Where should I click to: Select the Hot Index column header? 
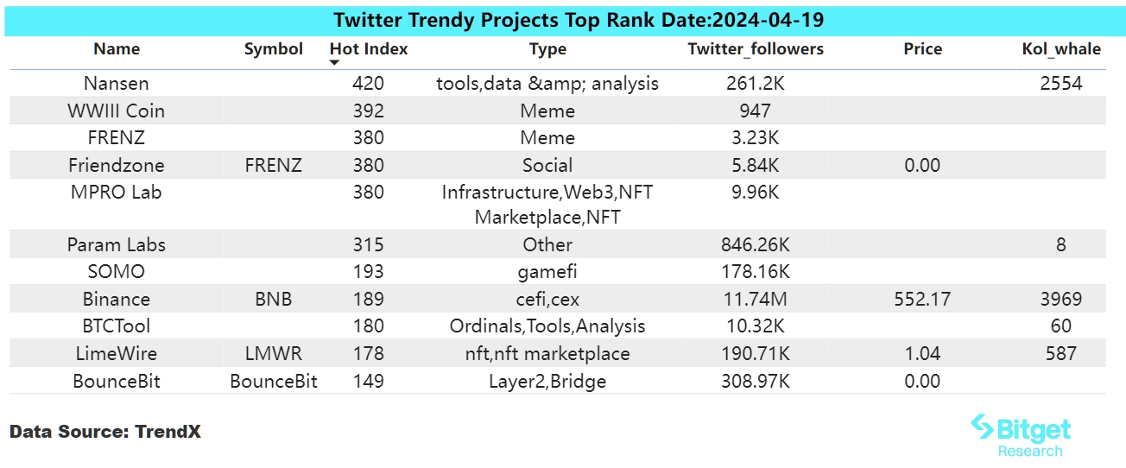click(369, 49)
